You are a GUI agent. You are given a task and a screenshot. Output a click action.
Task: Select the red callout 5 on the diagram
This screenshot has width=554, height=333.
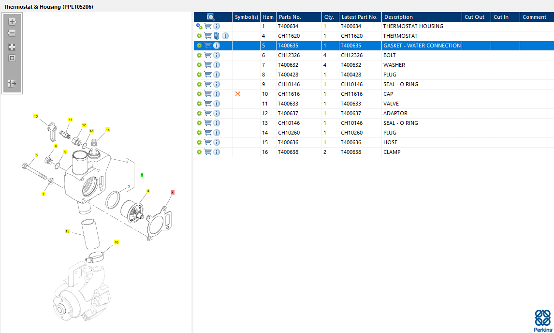click(173, 193)
